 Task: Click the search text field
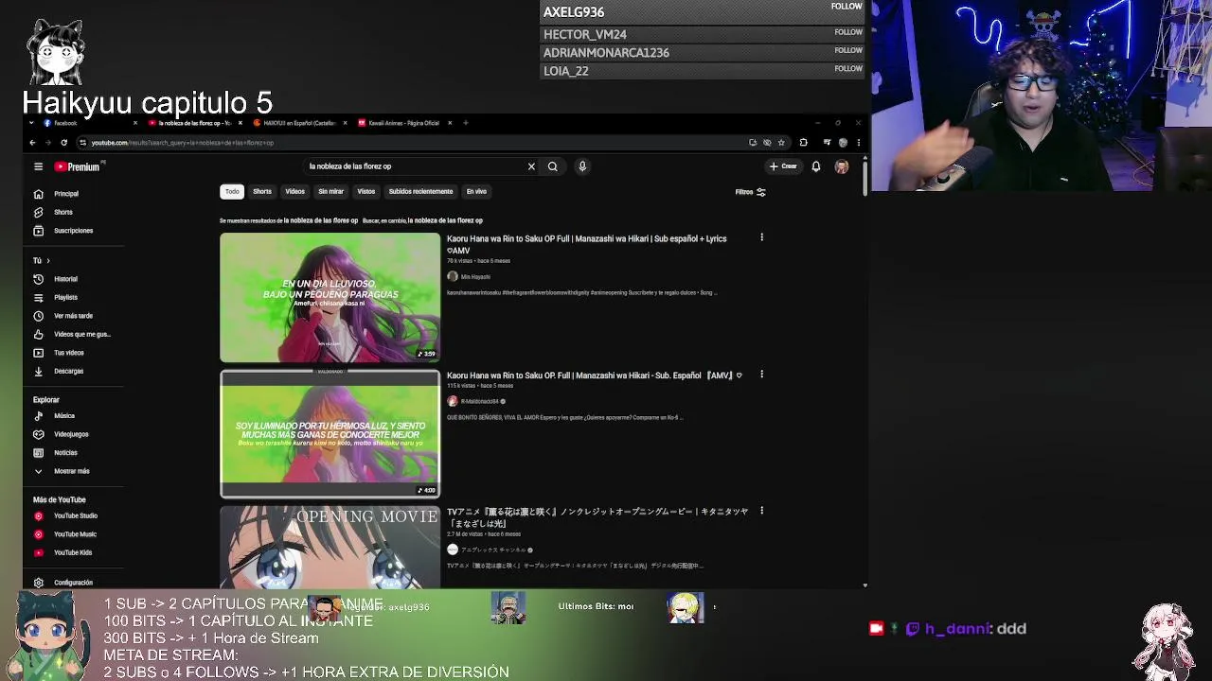[413, 166]
